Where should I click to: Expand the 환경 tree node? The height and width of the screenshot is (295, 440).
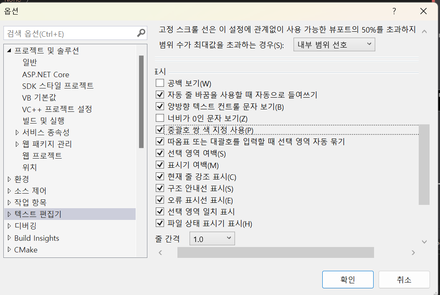coord(9,179)
